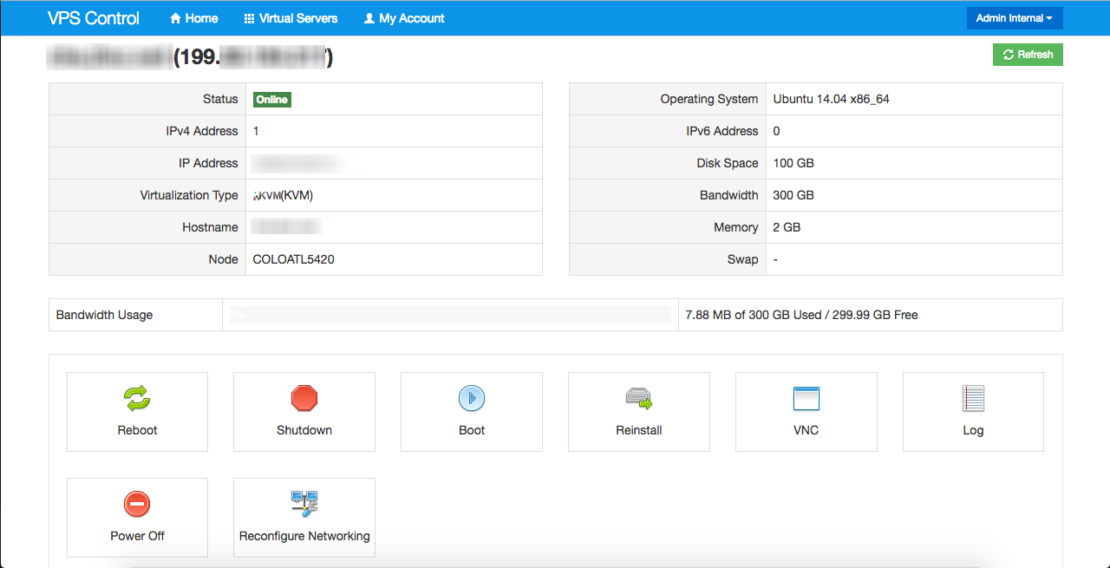Click the green Refresh button
Screen dimensions: 1110x568
[x=1028, y=55]
